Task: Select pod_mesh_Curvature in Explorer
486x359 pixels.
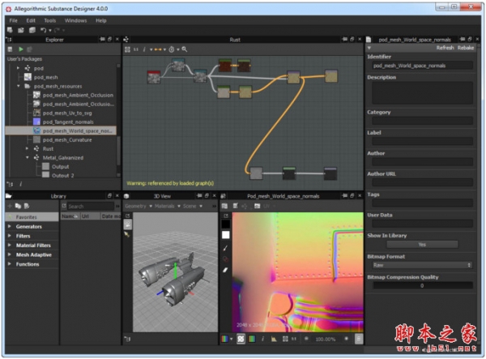Action: 67,140
